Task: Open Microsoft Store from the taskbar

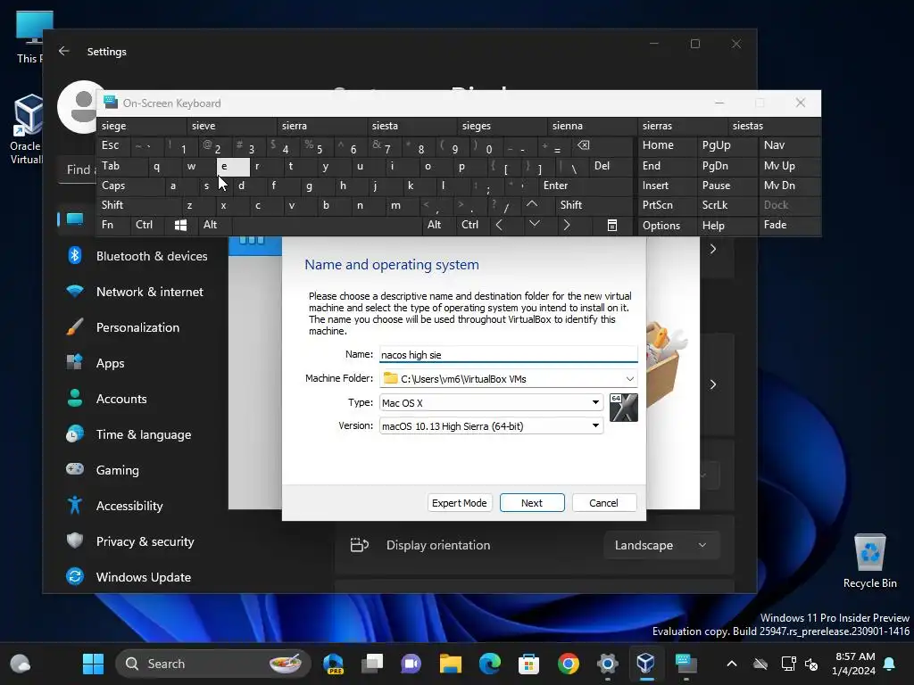Action: 528,664
